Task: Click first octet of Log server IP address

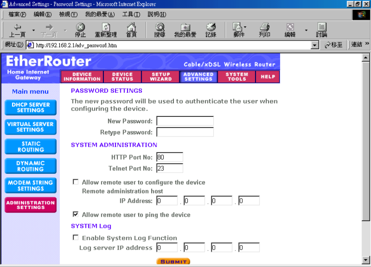Action: pyautogui.click(x=167, y=247)
